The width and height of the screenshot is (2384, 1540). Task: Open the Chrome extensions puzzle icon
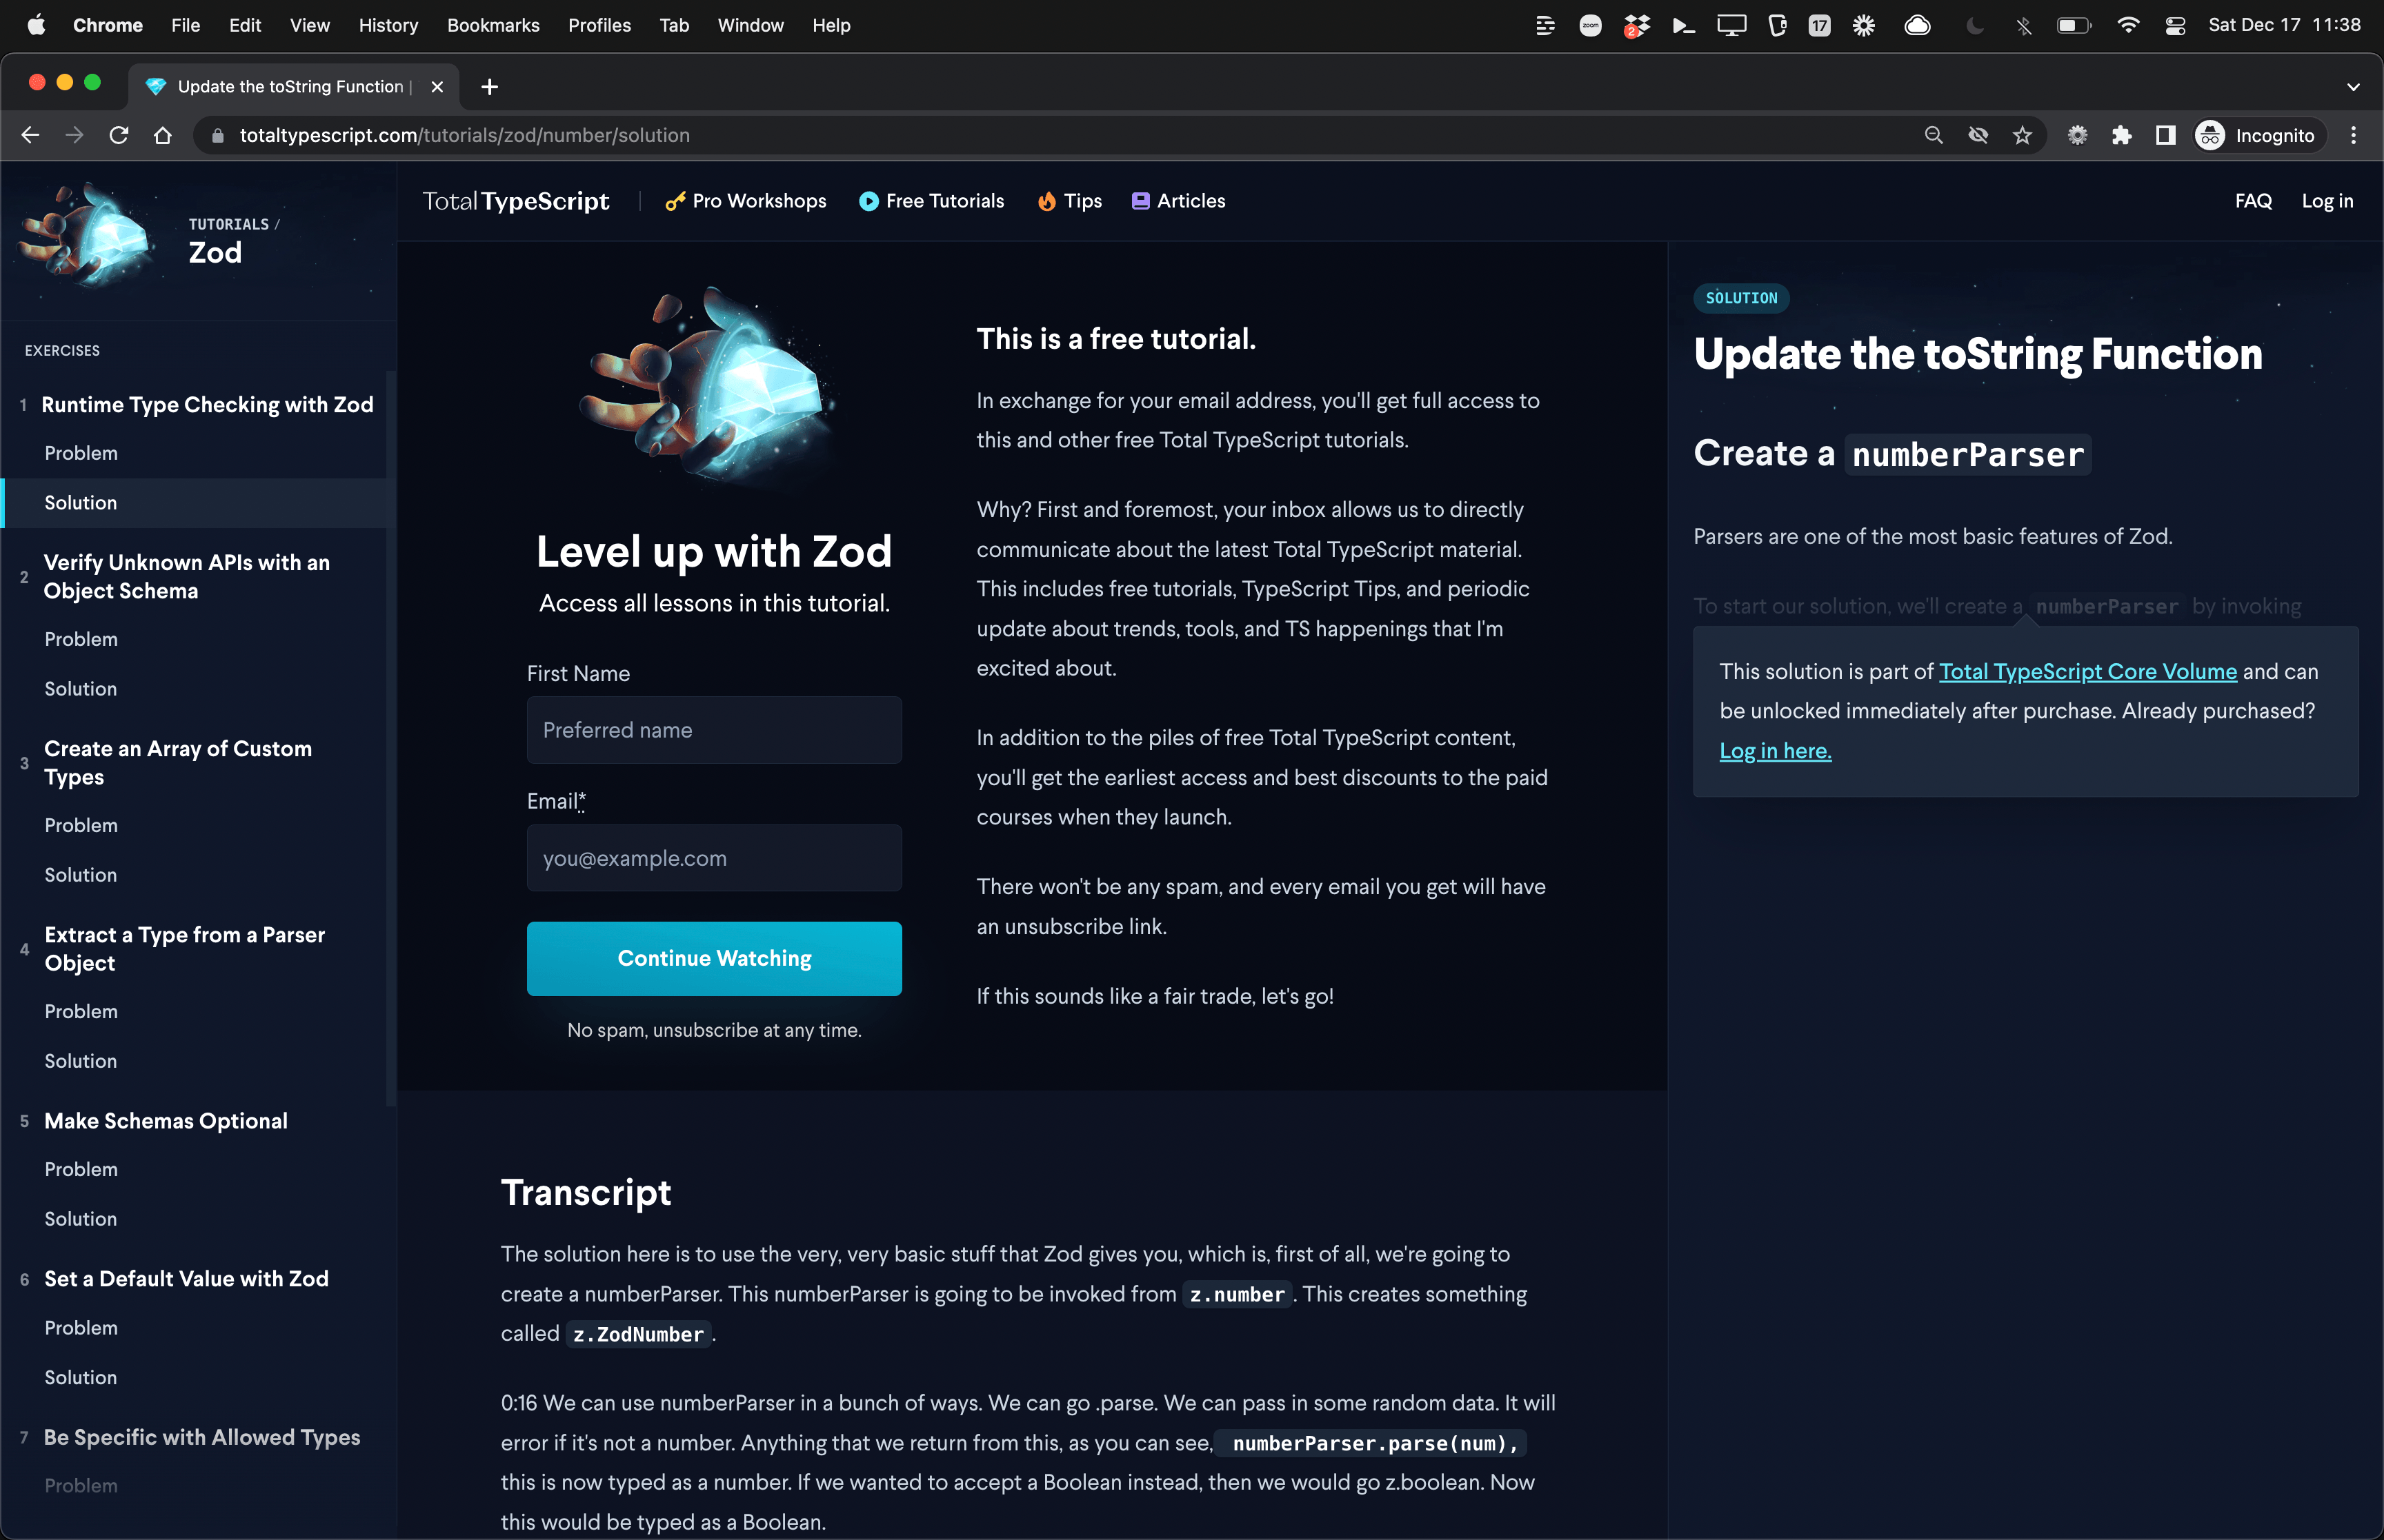(2122, 135)
